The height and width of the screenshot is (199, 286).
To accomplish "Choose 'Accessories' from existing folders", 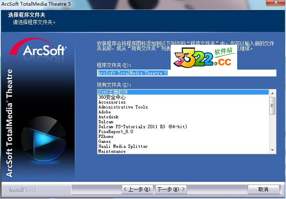I will coord(183,102).
